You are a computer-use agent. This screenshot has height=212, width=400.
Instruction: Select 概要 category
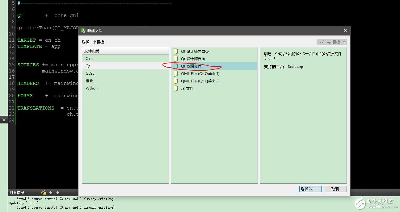pos(125,81)
